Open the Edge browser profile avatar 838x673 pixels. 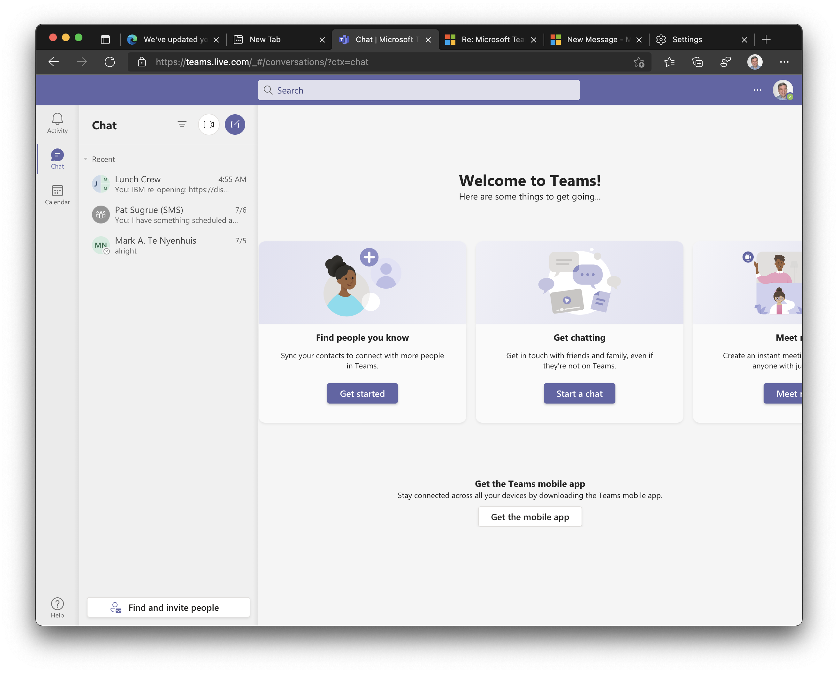pos(754,62)
